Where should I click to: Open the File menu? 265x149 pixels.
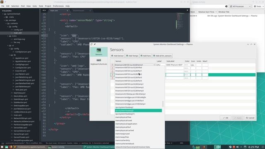click(3, 6)
